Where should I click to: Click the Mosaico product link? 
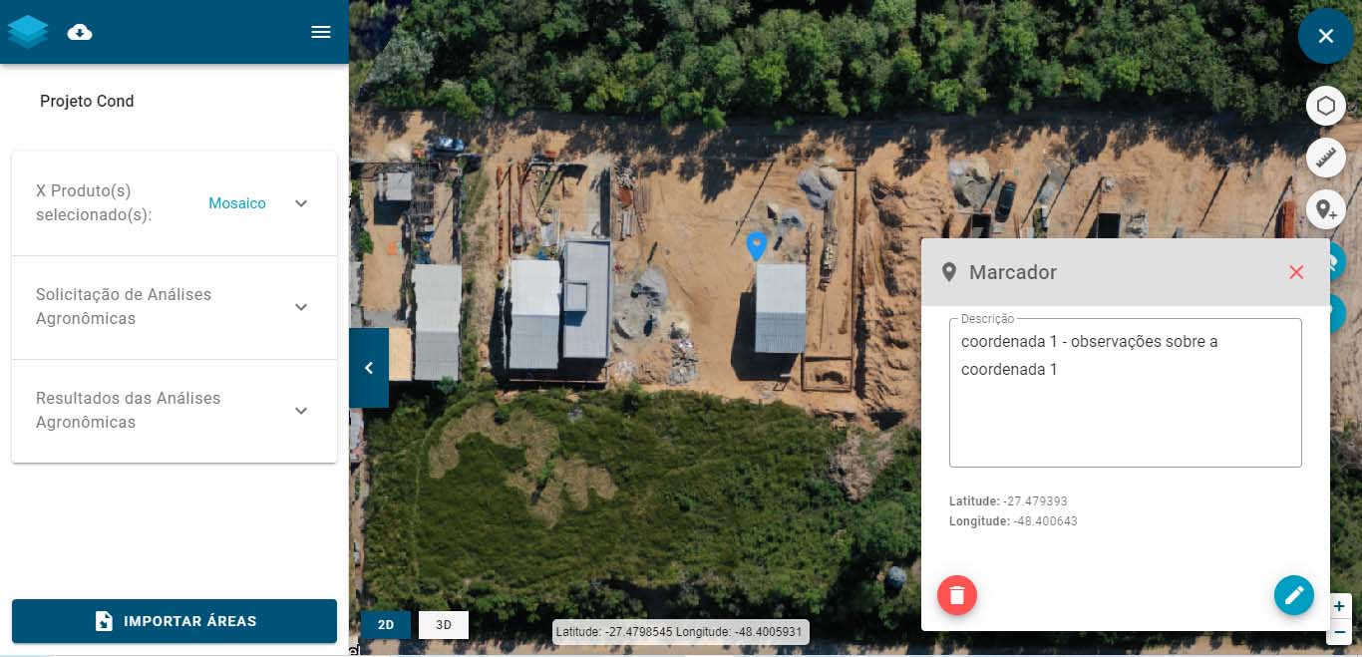237,203
